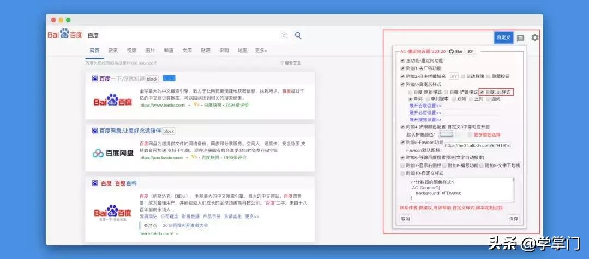Toggle 百度Lite样式 checkbox
The width and height of the screenshot is (589, 259).
482,92
